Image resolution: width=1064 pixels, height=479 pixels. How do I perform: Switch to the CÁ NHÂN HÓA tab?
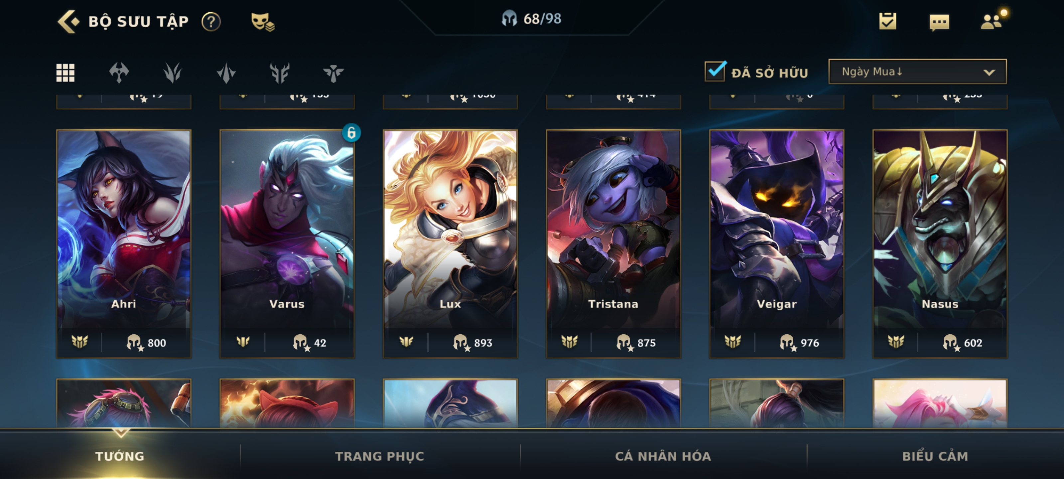[x=663, y=456]
